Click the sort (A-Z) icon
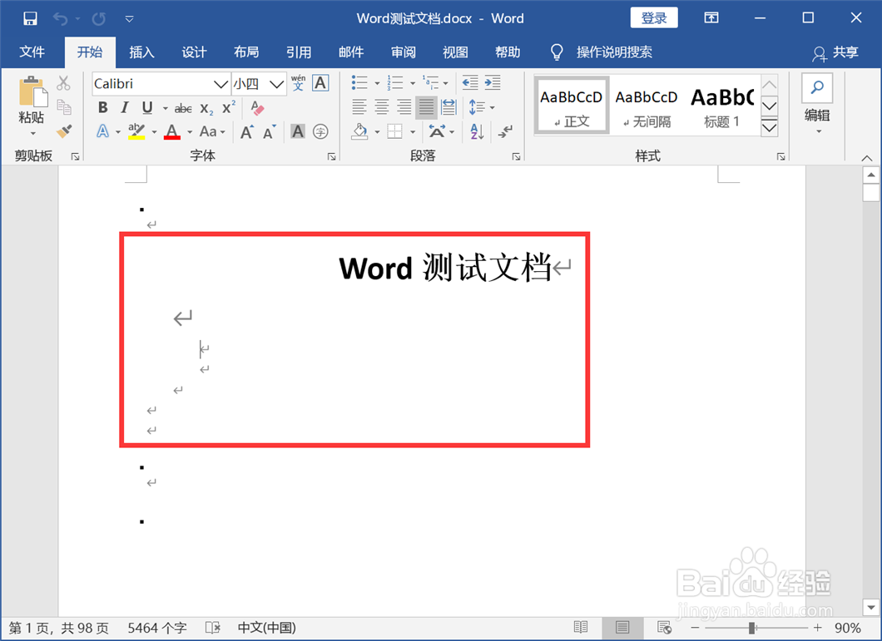 475,131
